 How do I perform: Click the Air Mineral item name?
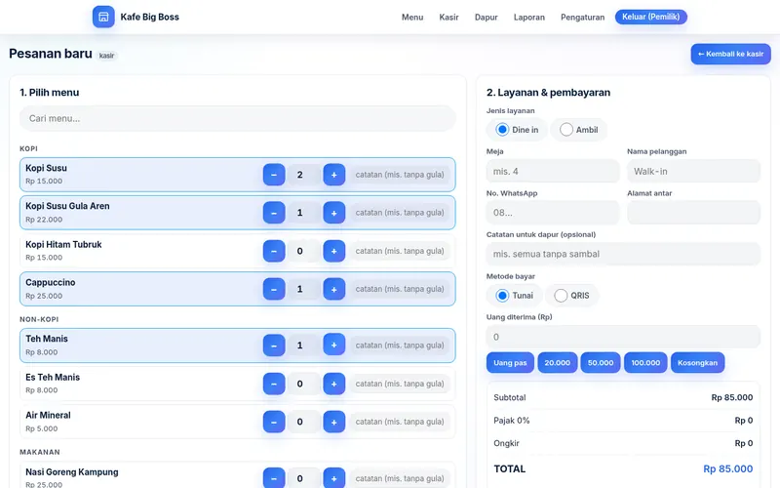coord(48,416)
